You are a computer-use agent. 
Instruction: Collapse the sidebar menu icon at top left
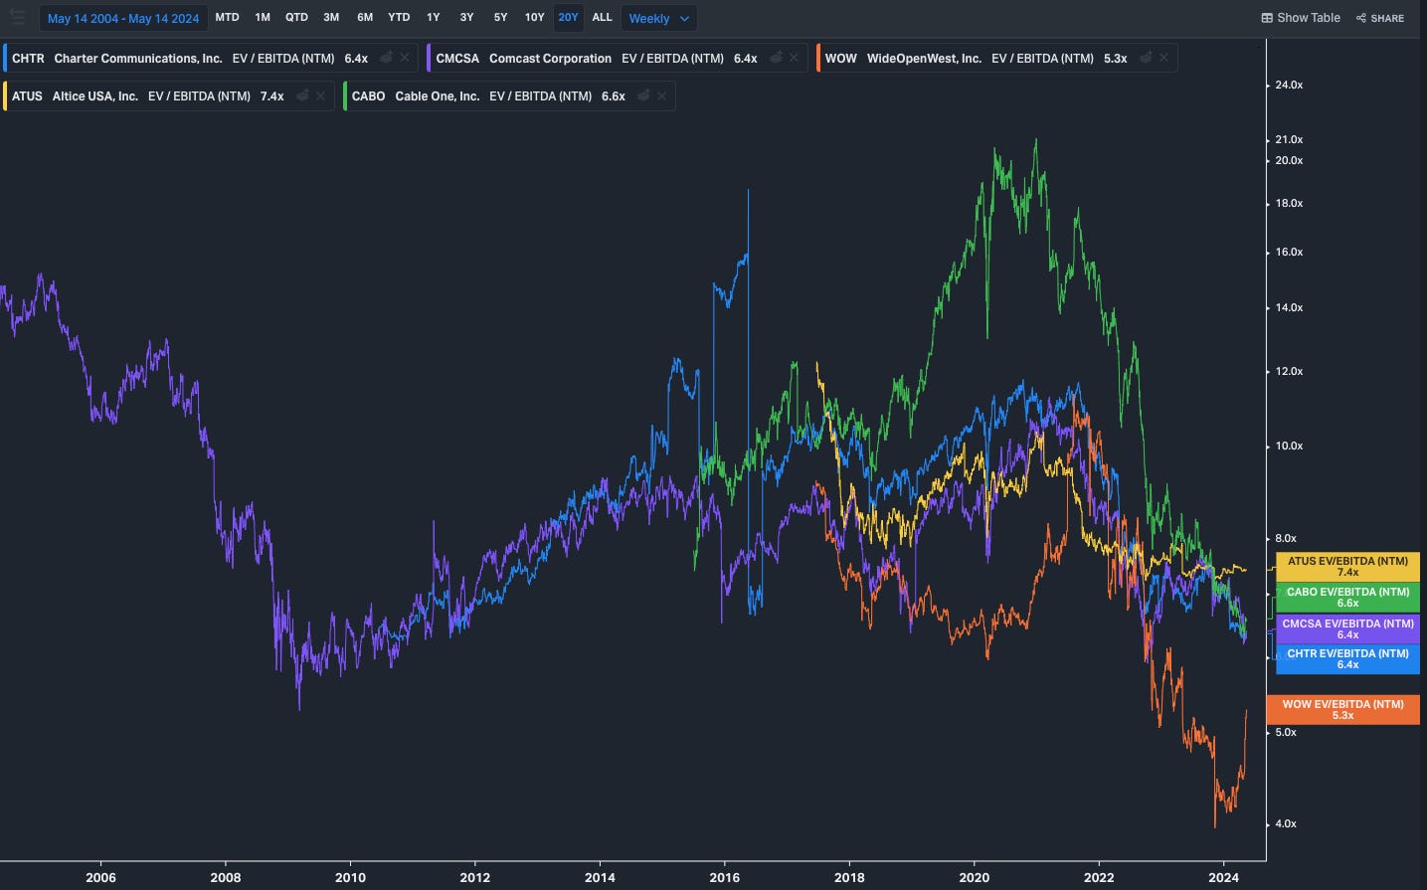pos(17,17)
